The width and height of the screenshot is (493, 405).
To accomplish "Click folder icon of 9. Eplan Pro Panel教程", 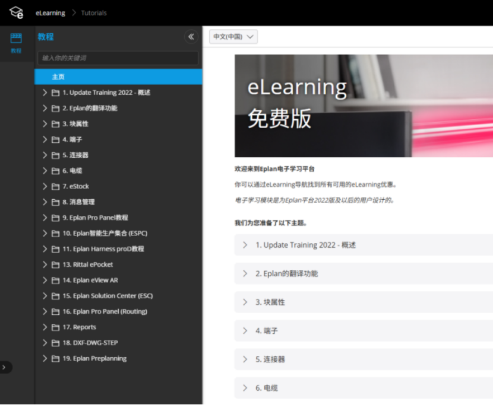I will point(55,218).
